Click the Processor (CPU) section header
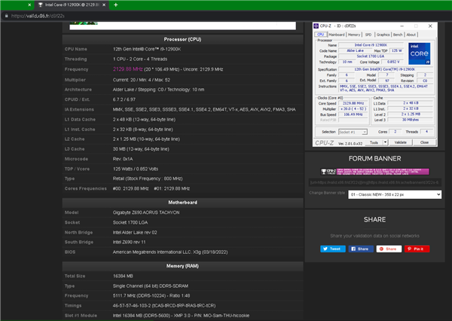The height and width of the screenshot is (321, 452). [182, 39]
